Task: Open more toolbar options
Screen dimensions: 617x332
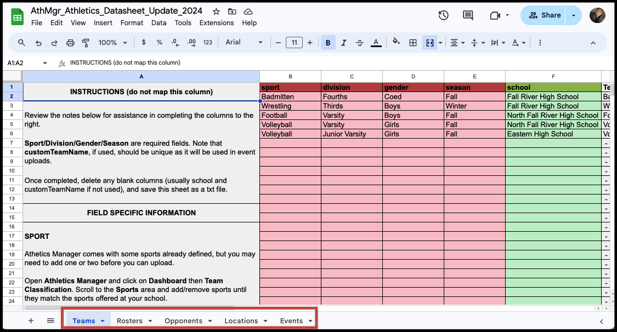Action: coord(540,42)
